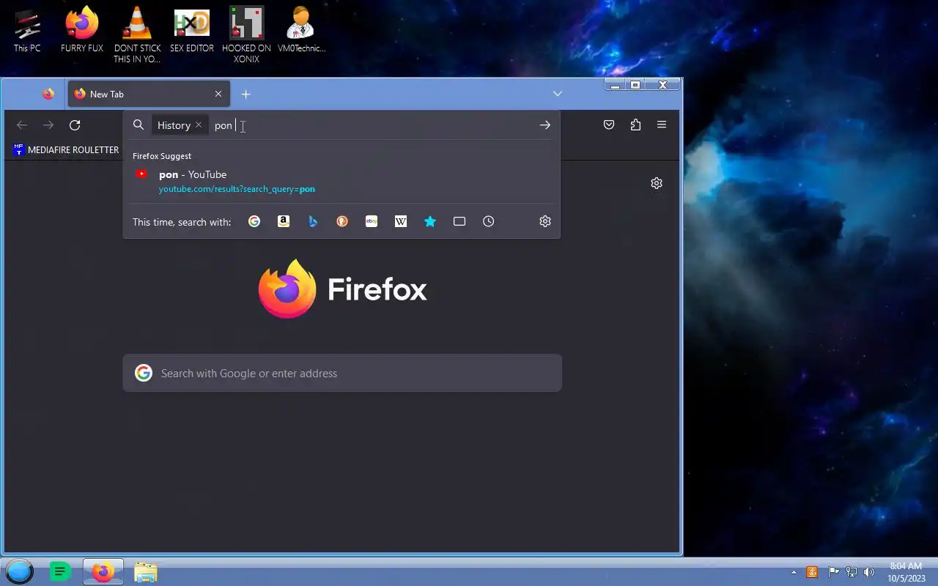Show hidden tray icons arrow

tap(794, 572)
